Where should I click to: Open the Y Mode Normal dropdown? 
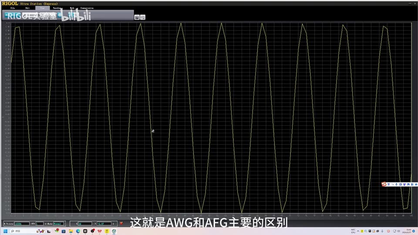click(58, 224)
